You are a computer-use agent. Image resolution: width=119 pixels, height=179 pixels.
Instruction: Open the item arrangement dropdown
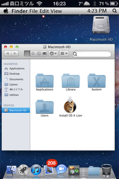[x=64, y=53]
